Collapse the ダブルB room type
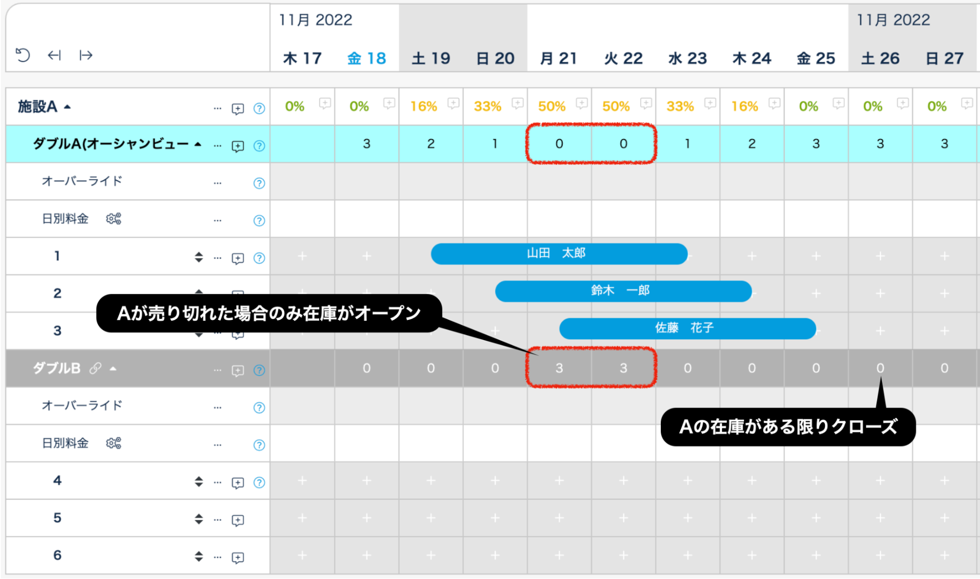The height and width of the screenshot is (579, 980). (113, 368)
